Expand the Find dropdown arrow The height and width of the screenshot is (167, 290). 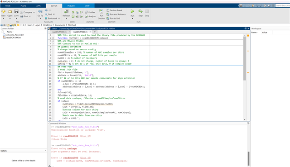point(54,14)
